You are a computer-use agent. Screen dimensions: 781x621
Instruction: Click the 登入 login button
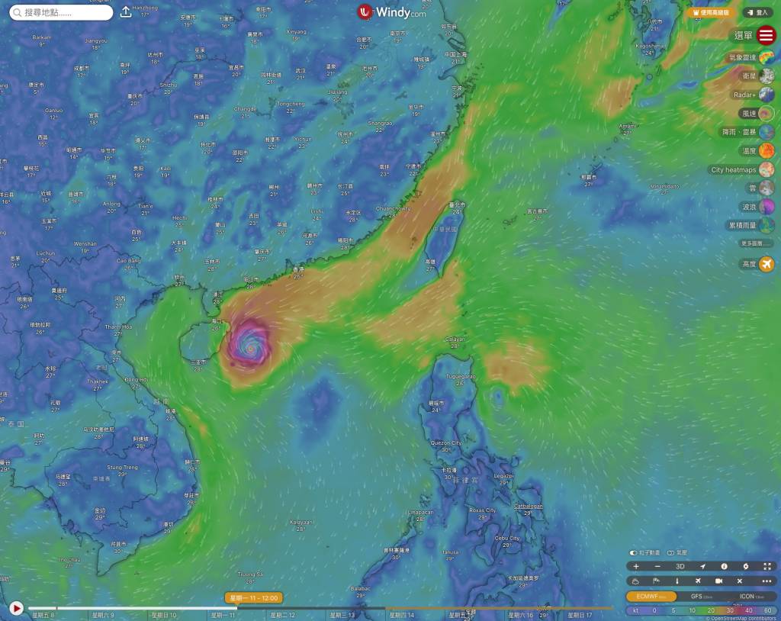(758, 12)
